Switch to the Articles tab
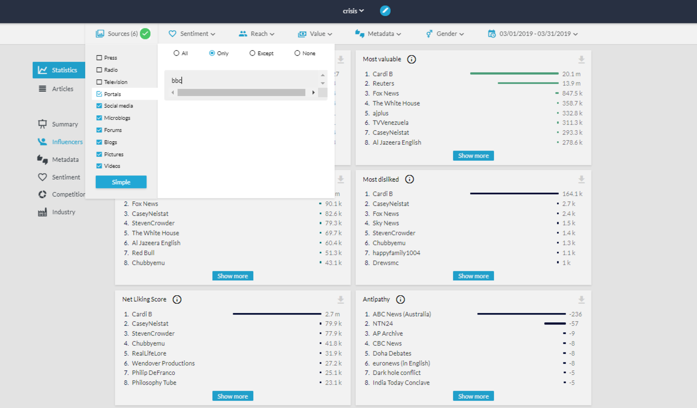Image resolution: width=697 pixels, height=408 pixels. click(x=57, y=89)
